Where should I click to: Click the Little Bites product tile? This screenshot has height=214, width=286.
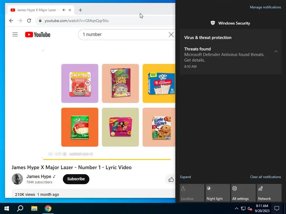(159, 127)
